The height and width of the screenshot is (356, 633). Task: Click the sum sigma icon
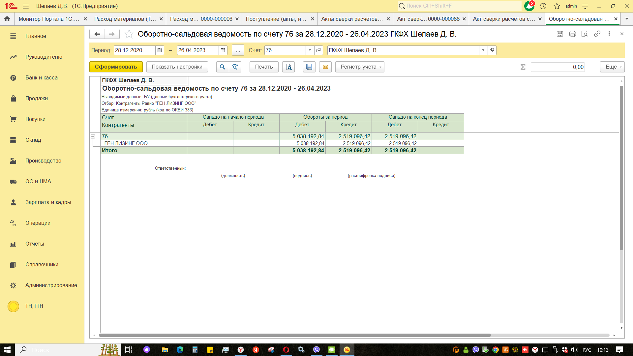523,67
